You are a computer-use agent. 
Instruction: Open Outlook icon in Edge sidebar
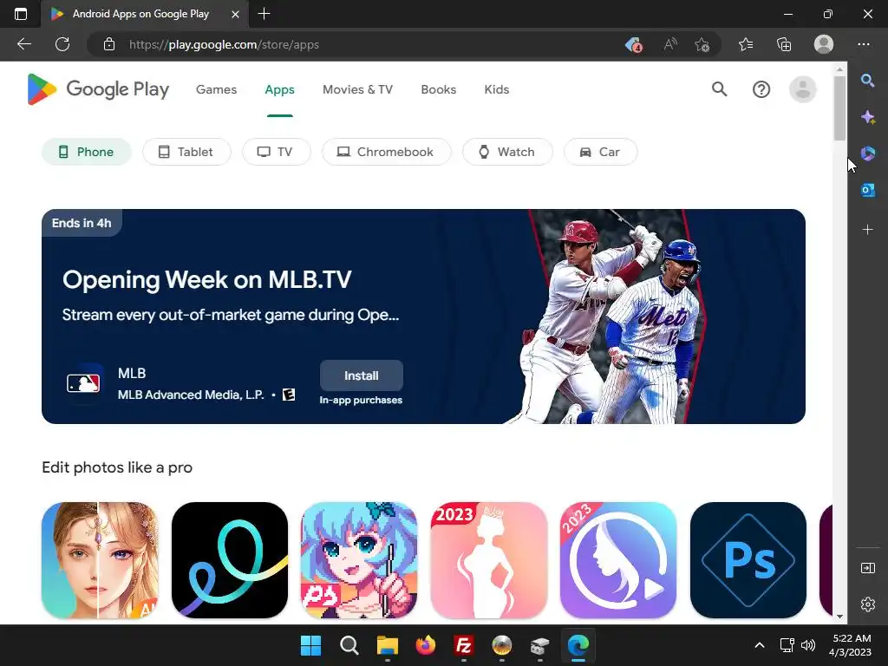pos(867,190)
